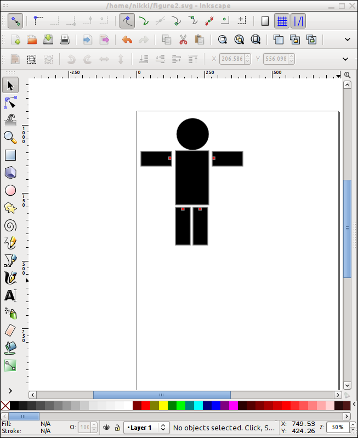358x438 pixels.
Task: Select the Rectangle tool
Action: [x=10, y=155]
